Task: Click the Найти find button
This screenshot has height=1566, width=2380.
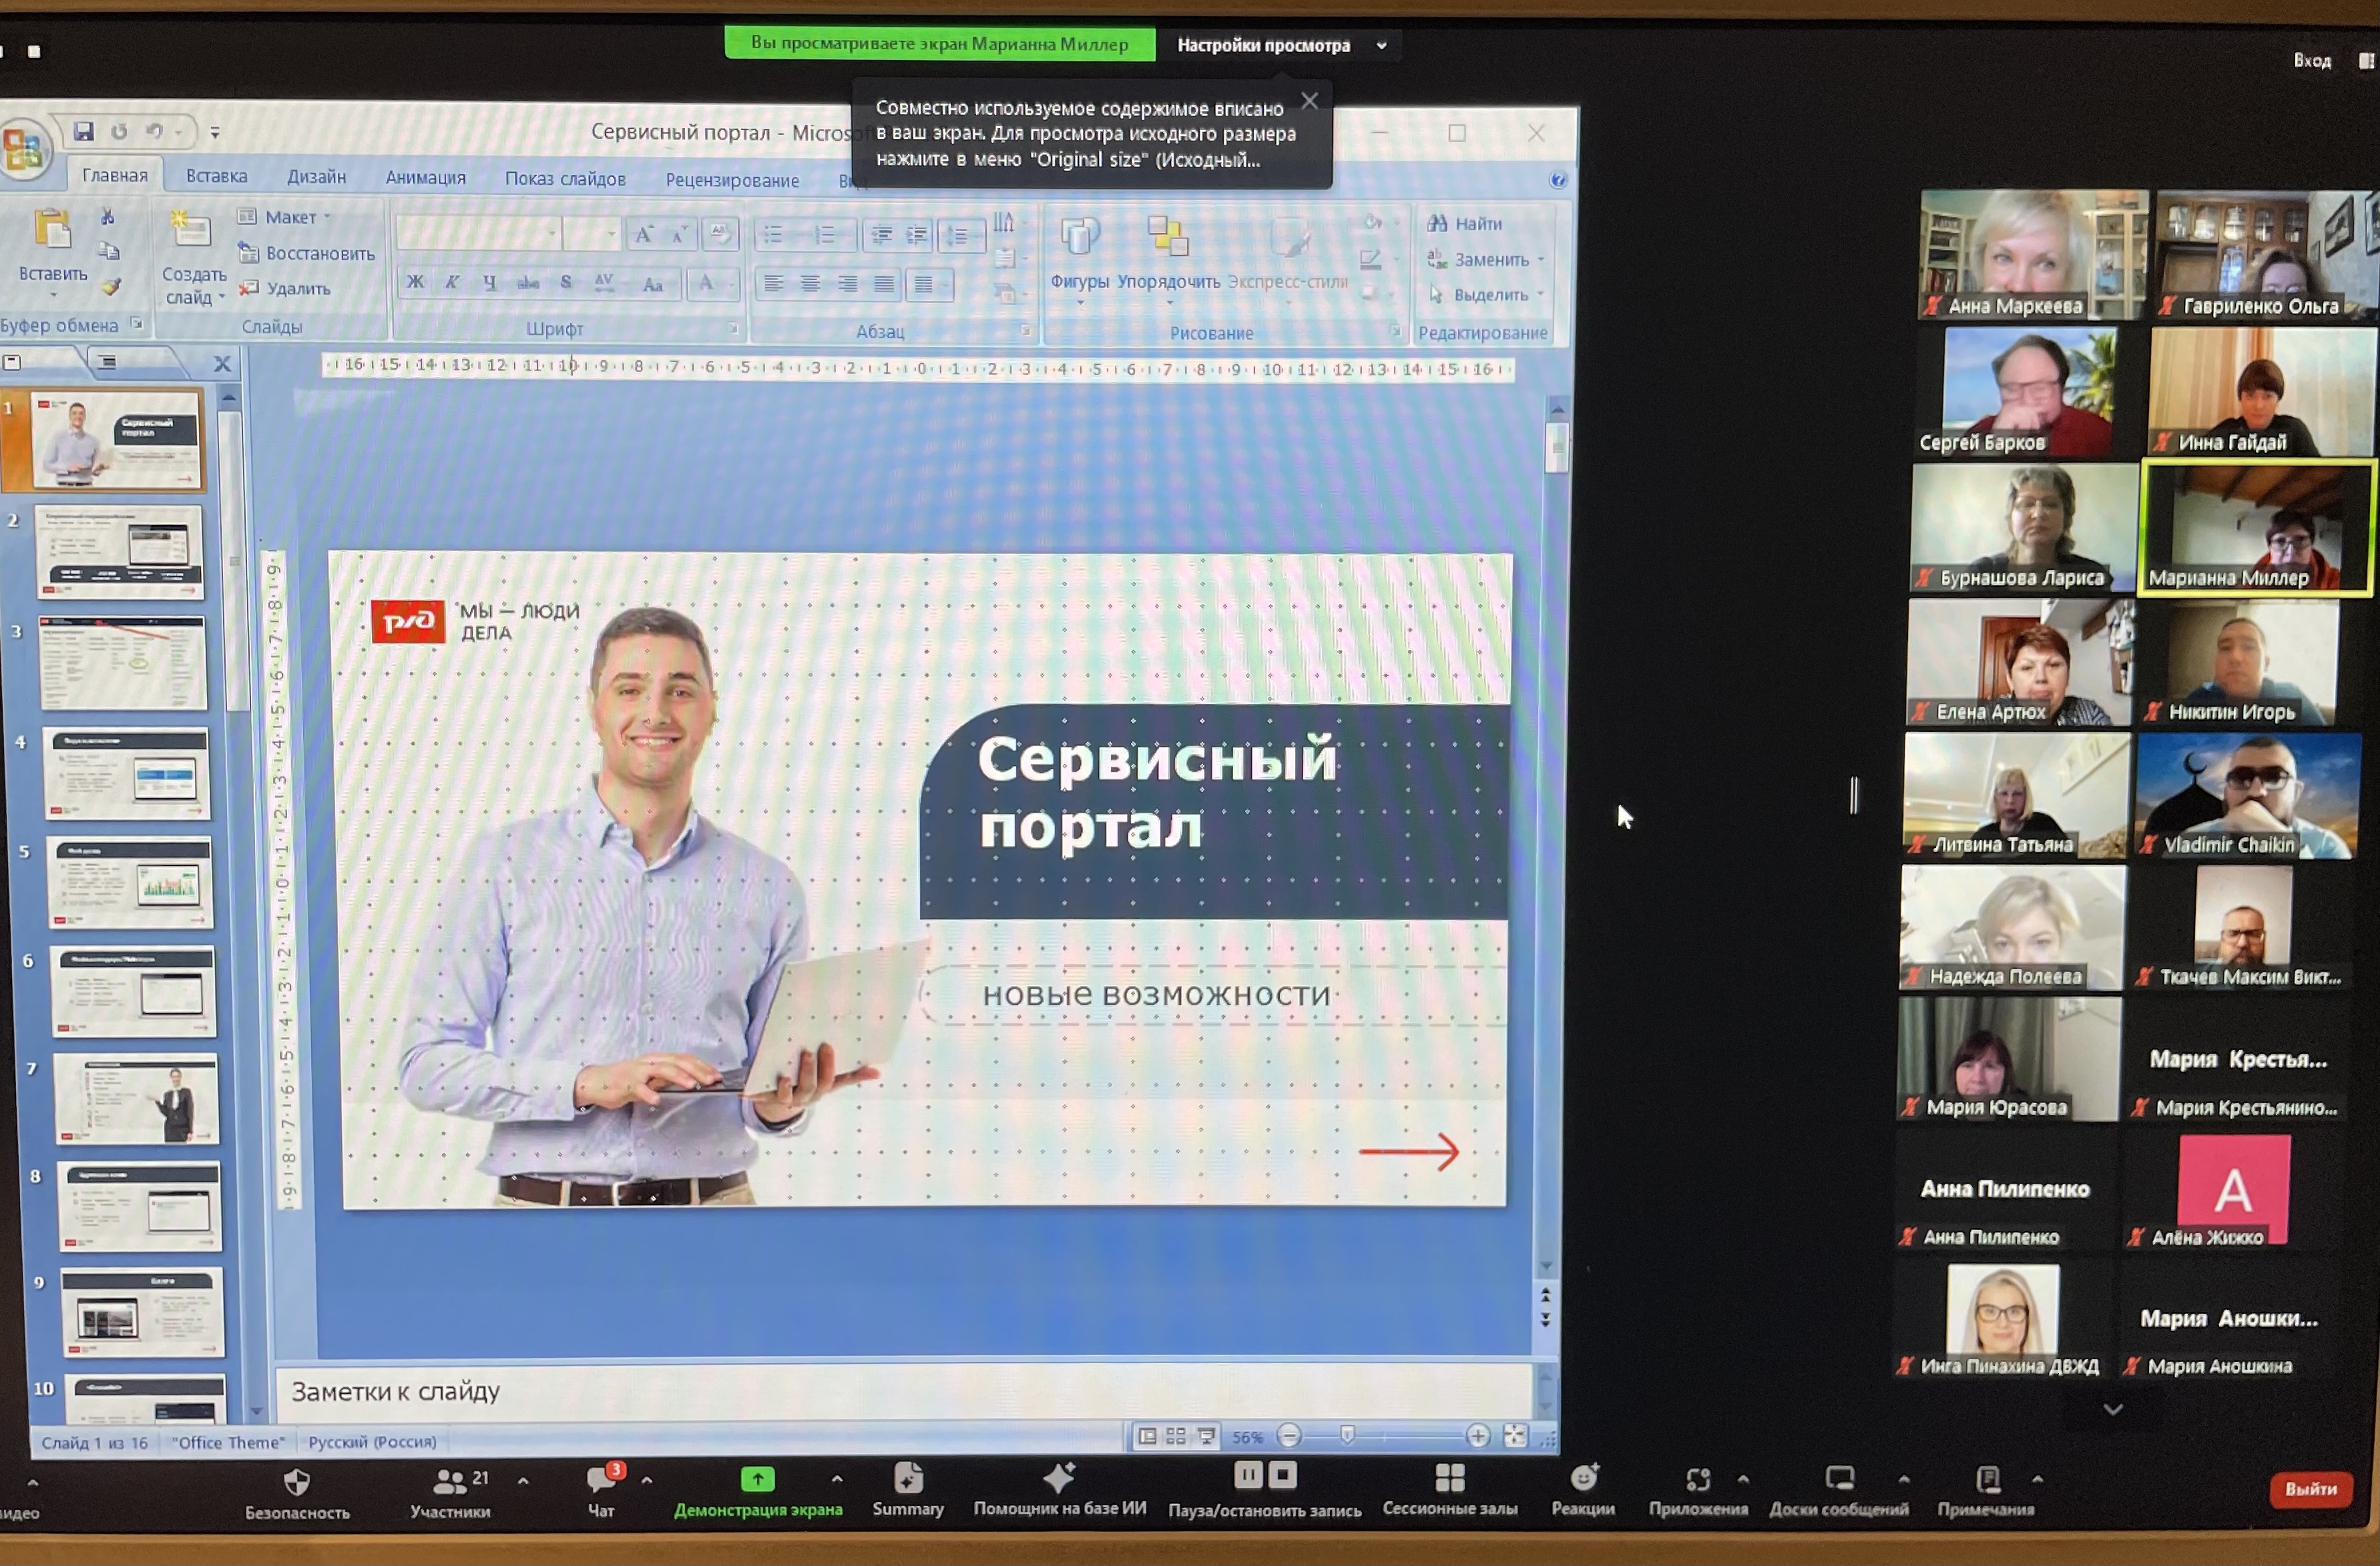Action: (1465, 223)
